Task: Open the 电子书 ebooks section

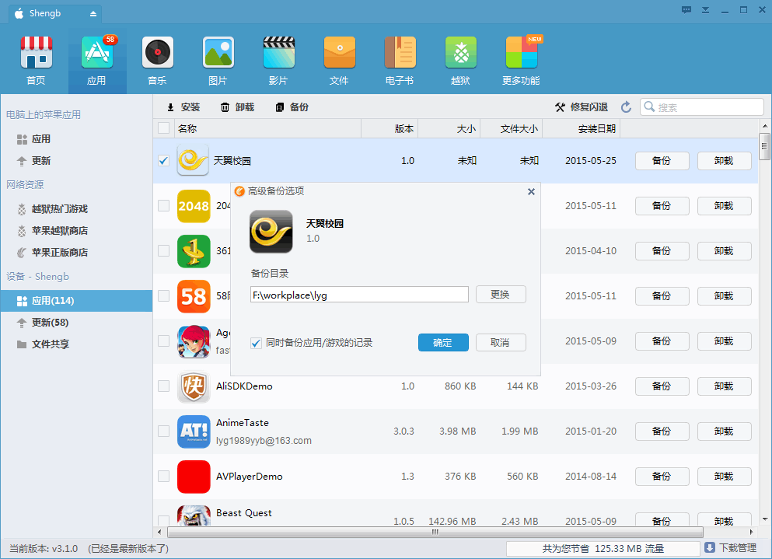Action: (400, 60)
